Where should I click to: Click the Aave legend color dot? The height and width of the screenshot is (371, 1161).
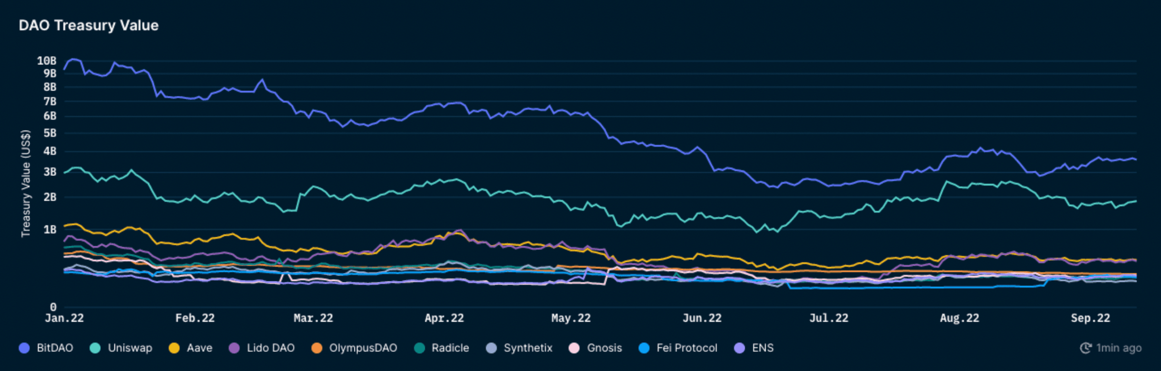(x=174, y=348)
